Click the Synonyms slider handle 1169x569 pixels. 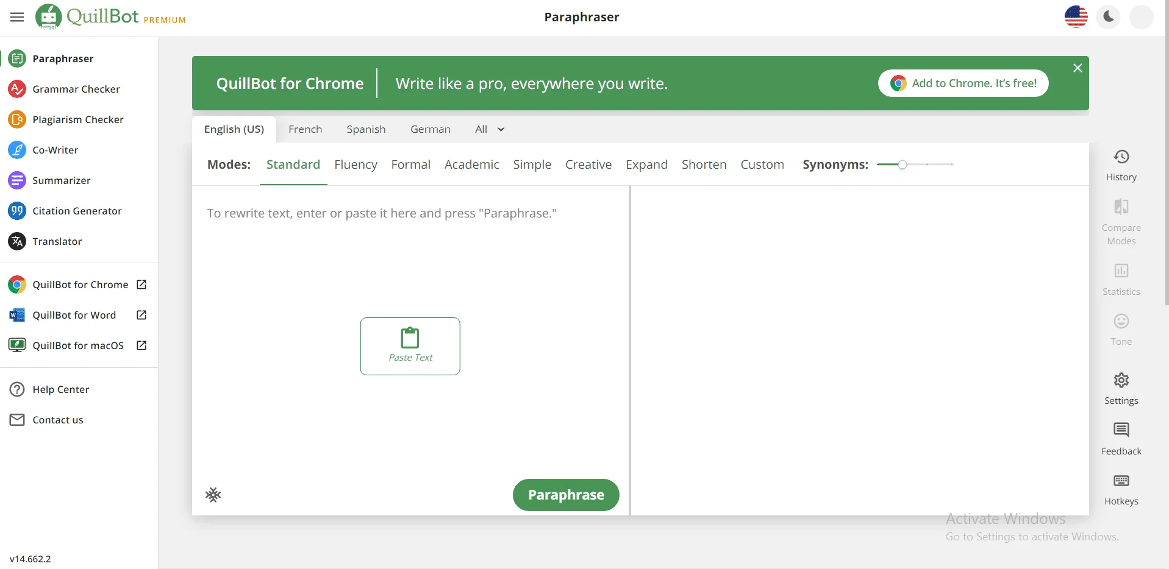coord(903,164)
